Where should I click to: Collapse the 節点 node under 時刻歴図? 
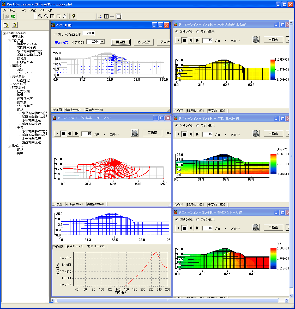pyautogui.click(x=14, y=110)
